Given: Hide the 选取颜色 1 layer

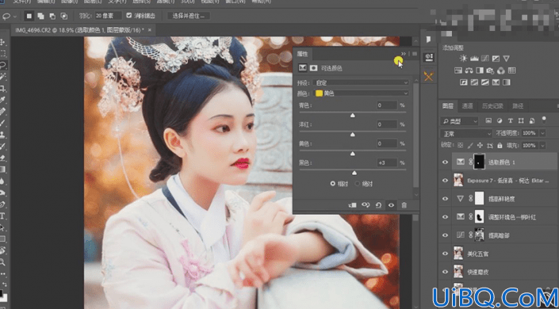Looking at the screenshot, I should pyautogui.click(x=445, y=162).
